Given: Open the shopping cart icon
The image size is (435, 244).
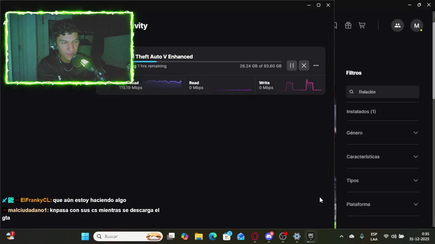Looking at the screenshot, I should click(362, 25).
